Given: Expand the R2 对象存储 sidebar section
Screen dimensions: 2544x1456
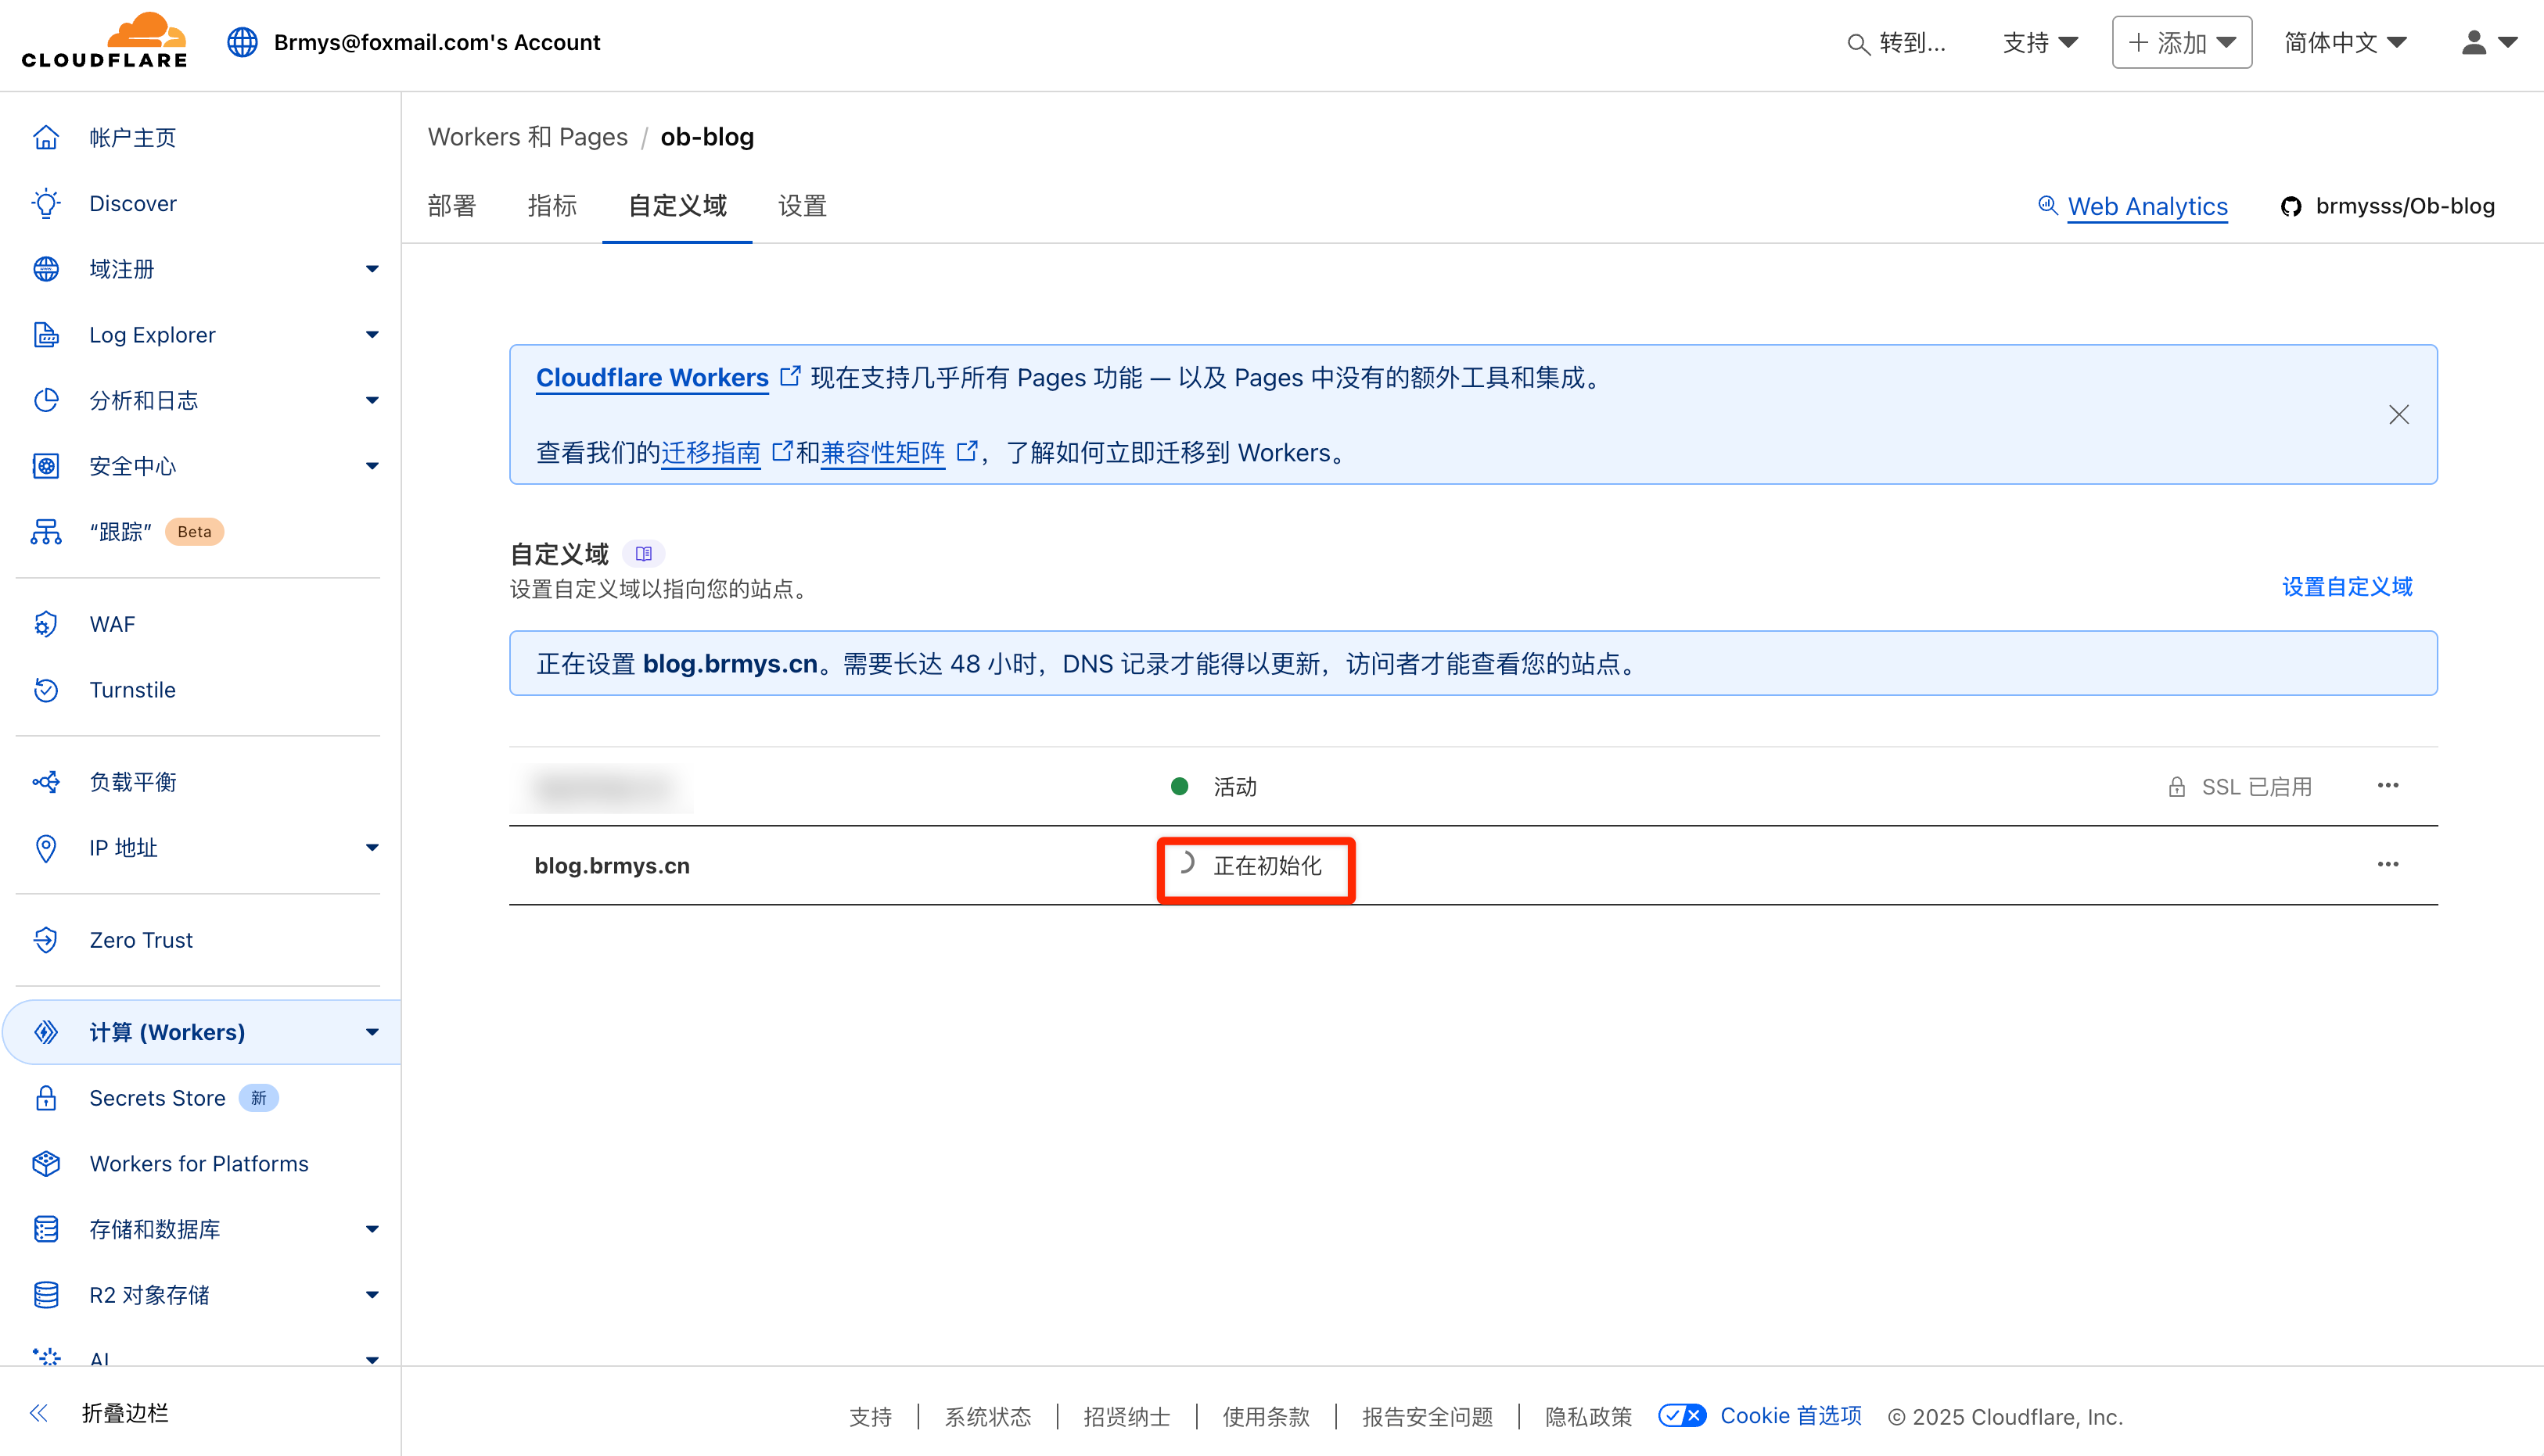Looking at the screenshot, I should coord(372,1295).
